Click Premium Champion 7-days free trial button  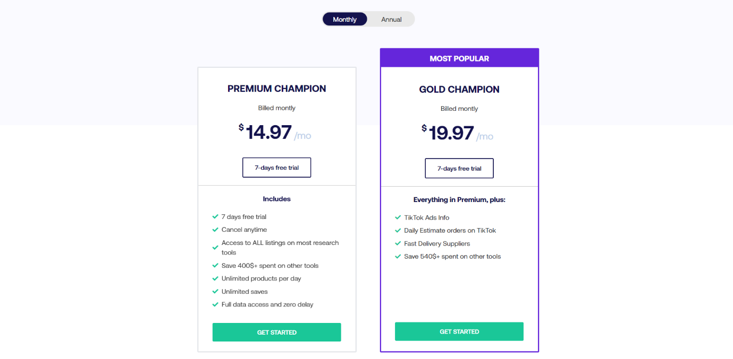tap(276, 168)
